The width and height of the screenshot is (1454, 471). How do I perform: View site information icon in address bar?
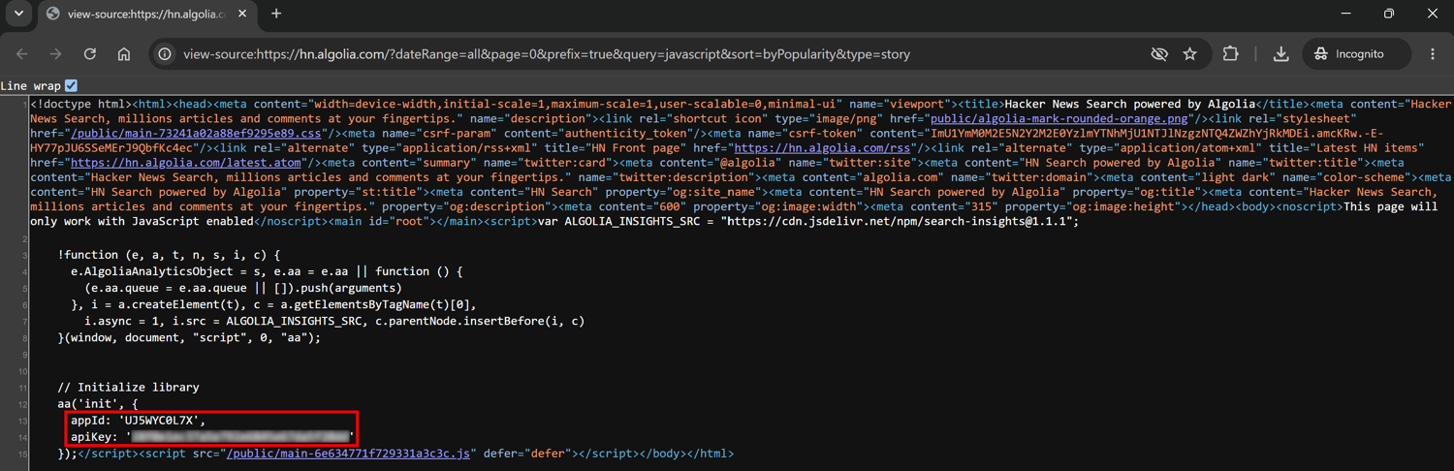(165, 54)
